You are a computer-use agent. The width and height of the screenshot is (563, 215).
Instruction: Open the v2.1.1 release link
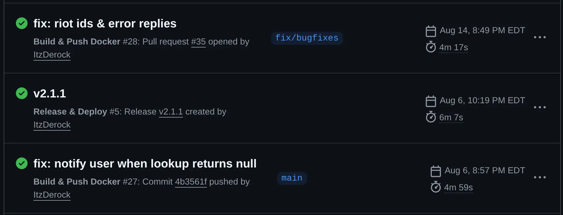pyautogui.click(x=171, y=112)
